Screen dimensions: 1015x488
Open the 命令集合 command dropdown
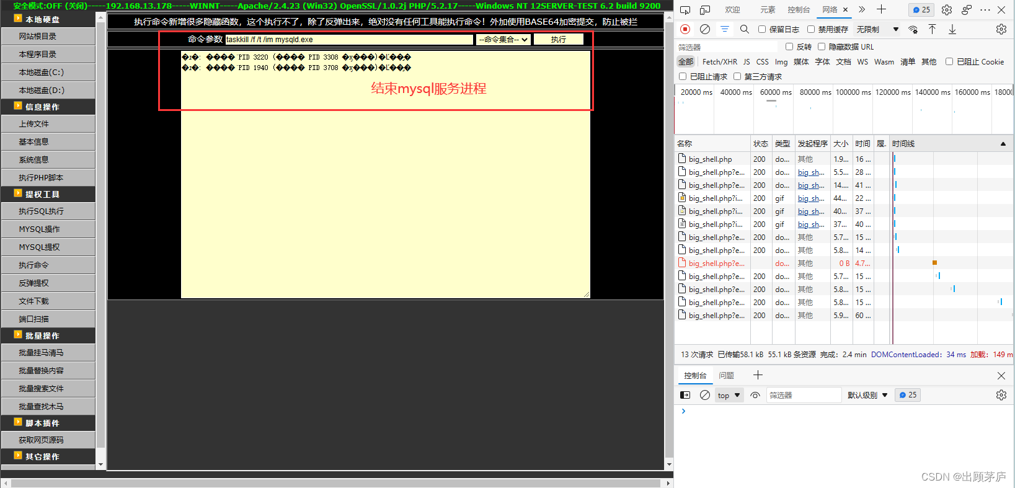pyautogui.click(x=503, y=40)
